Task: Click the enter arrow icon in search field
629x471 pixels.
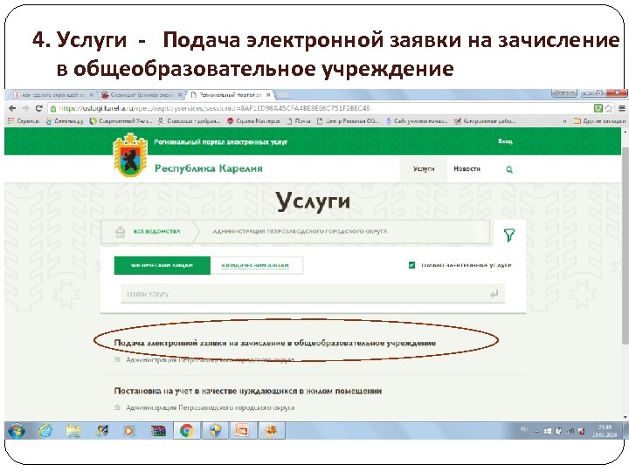Action: click(494, 294)
